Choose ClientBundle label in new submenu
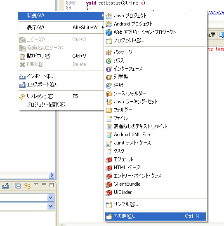224x226 pixels. pyautogui.click(x=127, y=184)
